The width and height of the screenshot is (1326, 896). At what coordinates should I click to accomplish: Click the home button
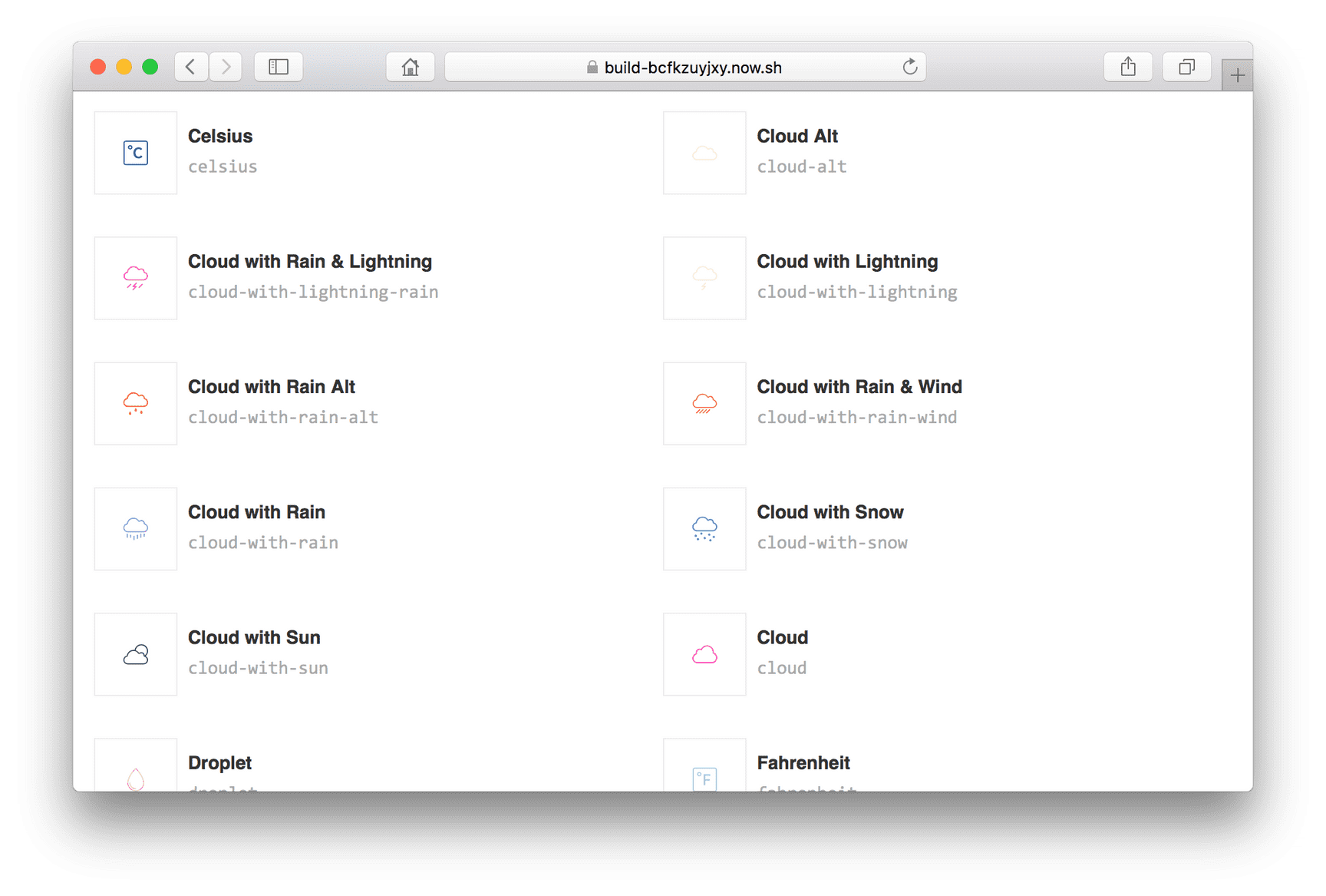coord(410,67)
